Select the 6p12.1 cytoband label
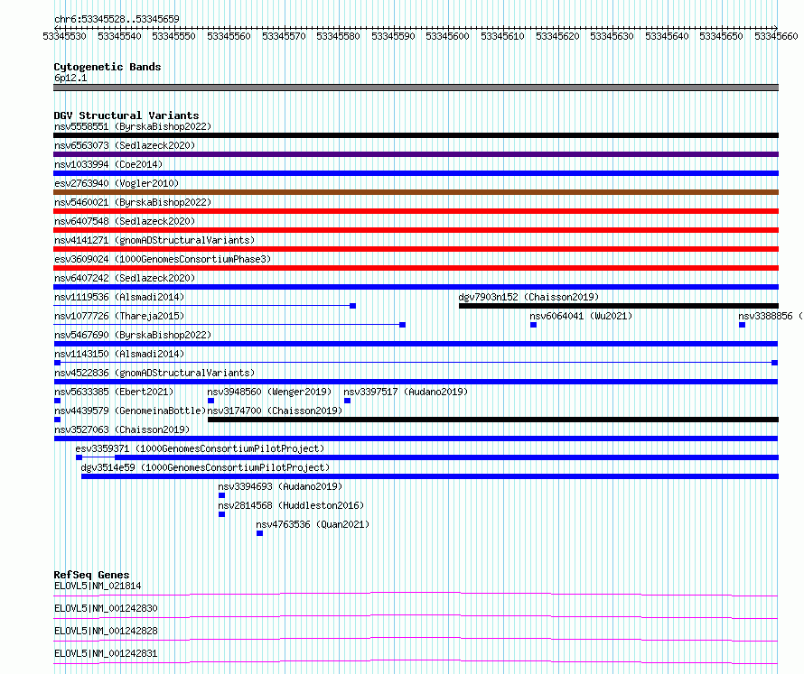The image size is (804, 674). coord(70,78)
